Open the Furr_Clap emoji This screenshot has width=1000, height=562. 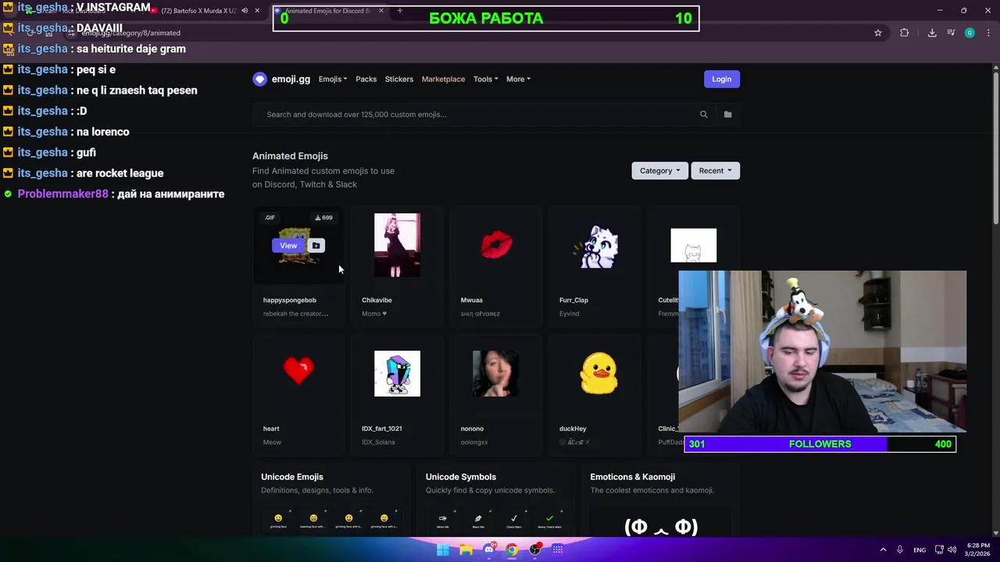coord(595,247)
